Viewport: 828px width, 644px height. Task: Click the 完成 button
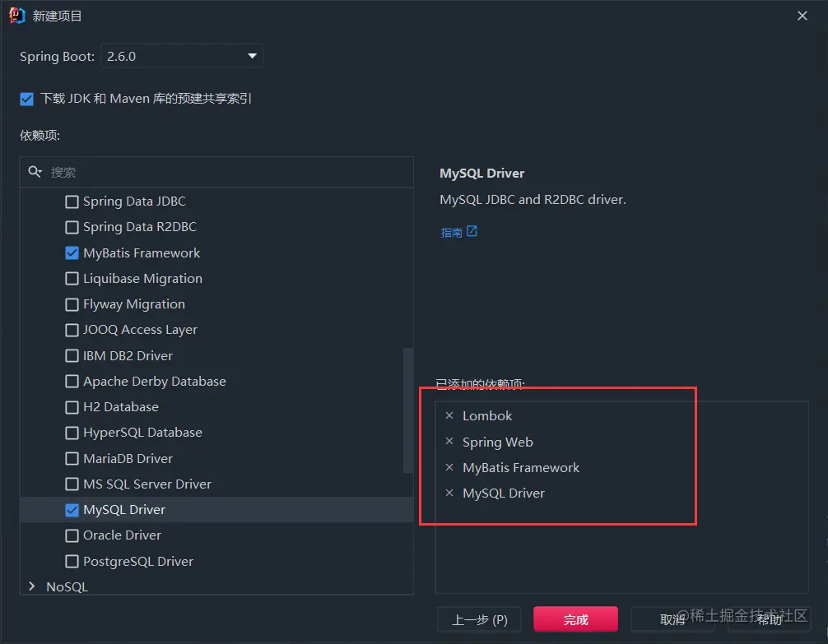pos(575,619)
